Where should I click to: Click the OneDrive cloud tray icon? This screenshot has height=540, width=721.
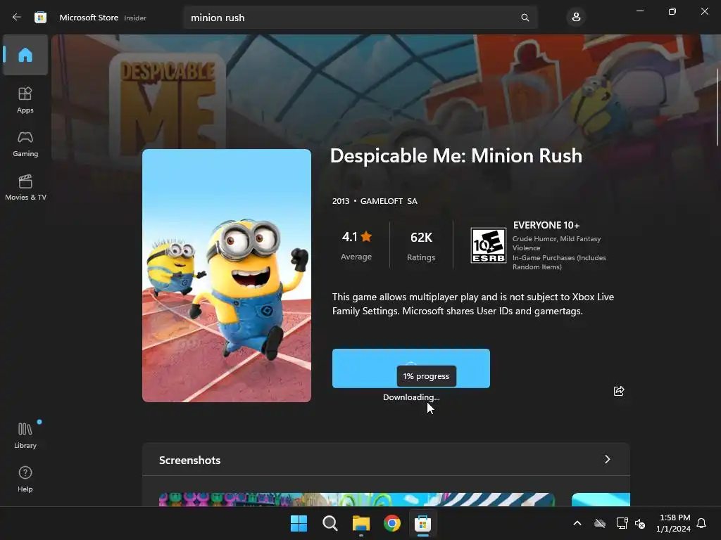tap(600, 523)
